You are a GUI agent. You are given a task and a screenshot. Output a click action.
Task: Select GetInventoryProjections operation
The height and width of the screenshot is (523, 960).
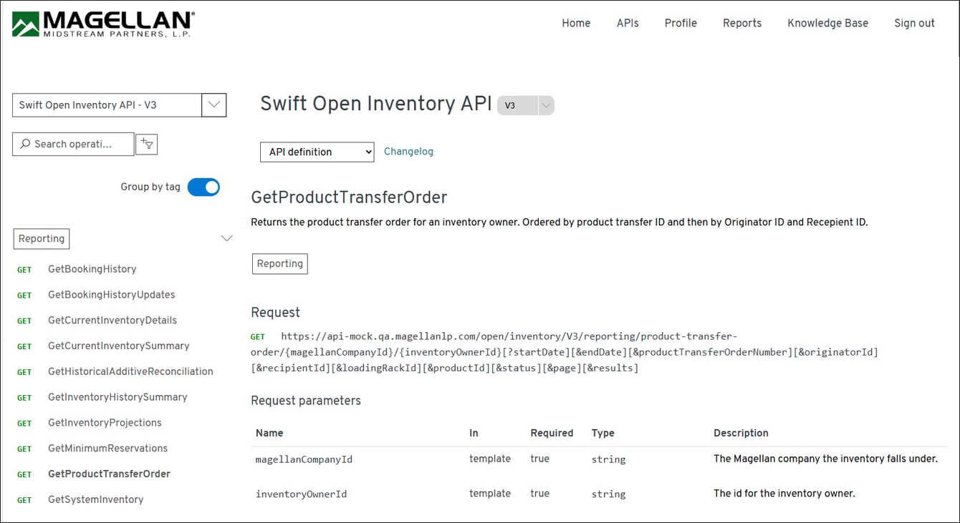(x=105, y=423)
